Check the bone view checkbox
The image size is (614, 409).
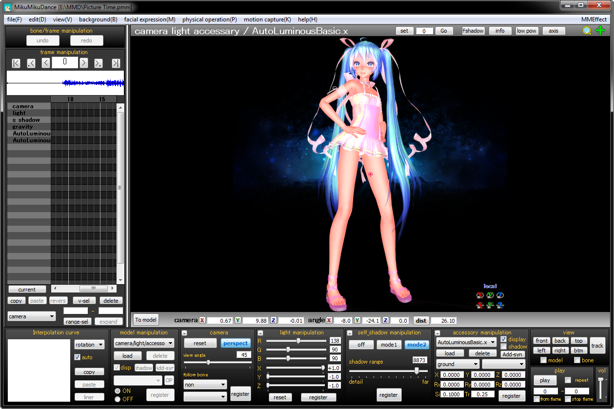pyautogui.click(x=577, y=360)
